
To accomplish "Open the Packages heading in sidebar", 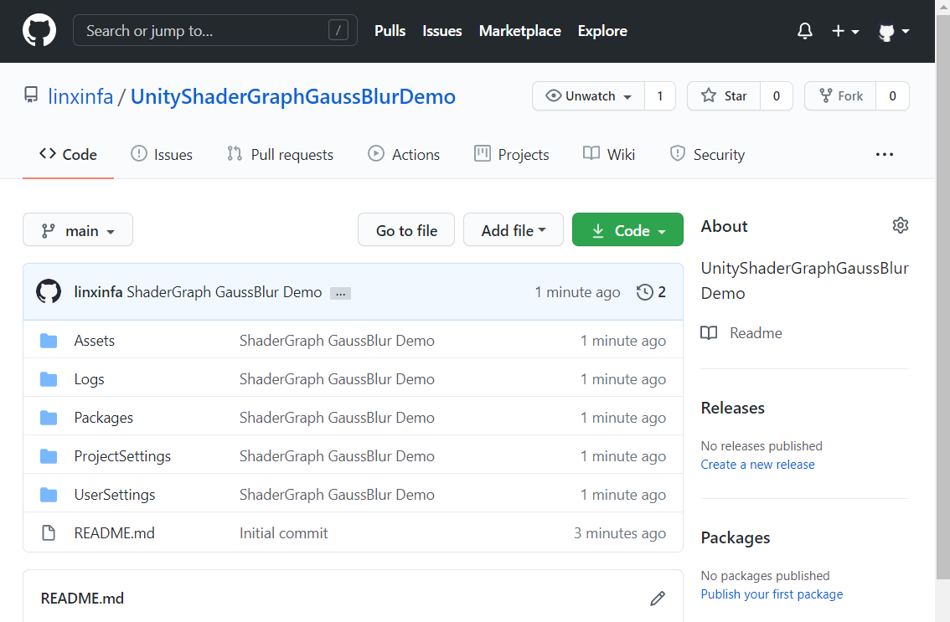I will click(736, 537).
